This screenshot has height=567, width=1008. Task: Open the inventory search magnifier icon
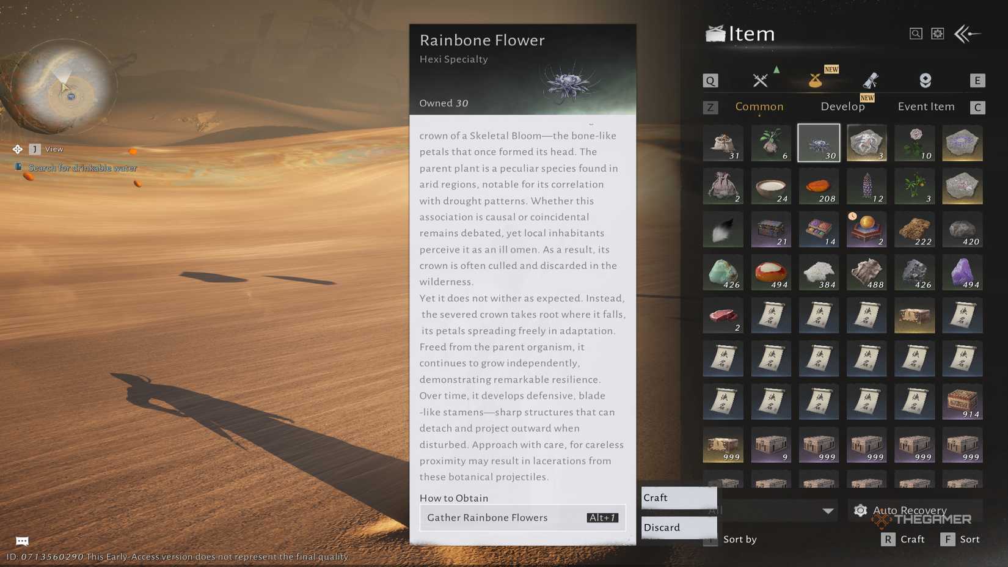point(915,34)
